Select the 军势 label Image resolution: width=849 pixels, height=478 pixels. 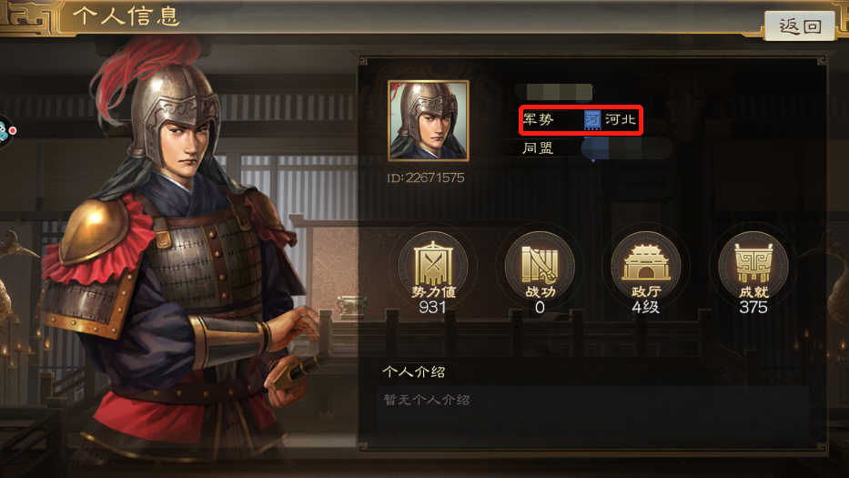tap(539, 119)
